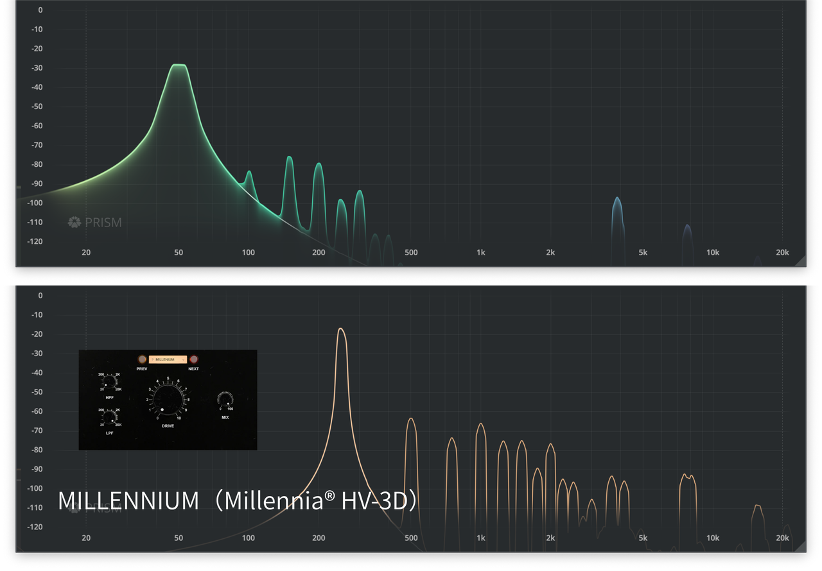Click "-120" on the green analyzer's dB scale
Viewport: 822px width, 571px height.
34,241
